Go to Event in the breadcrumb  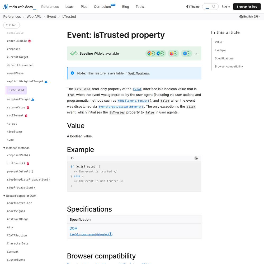point(51,17)
